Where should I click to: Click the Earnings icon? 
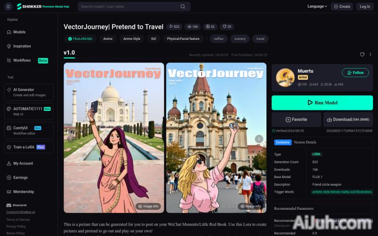point(9,178)
